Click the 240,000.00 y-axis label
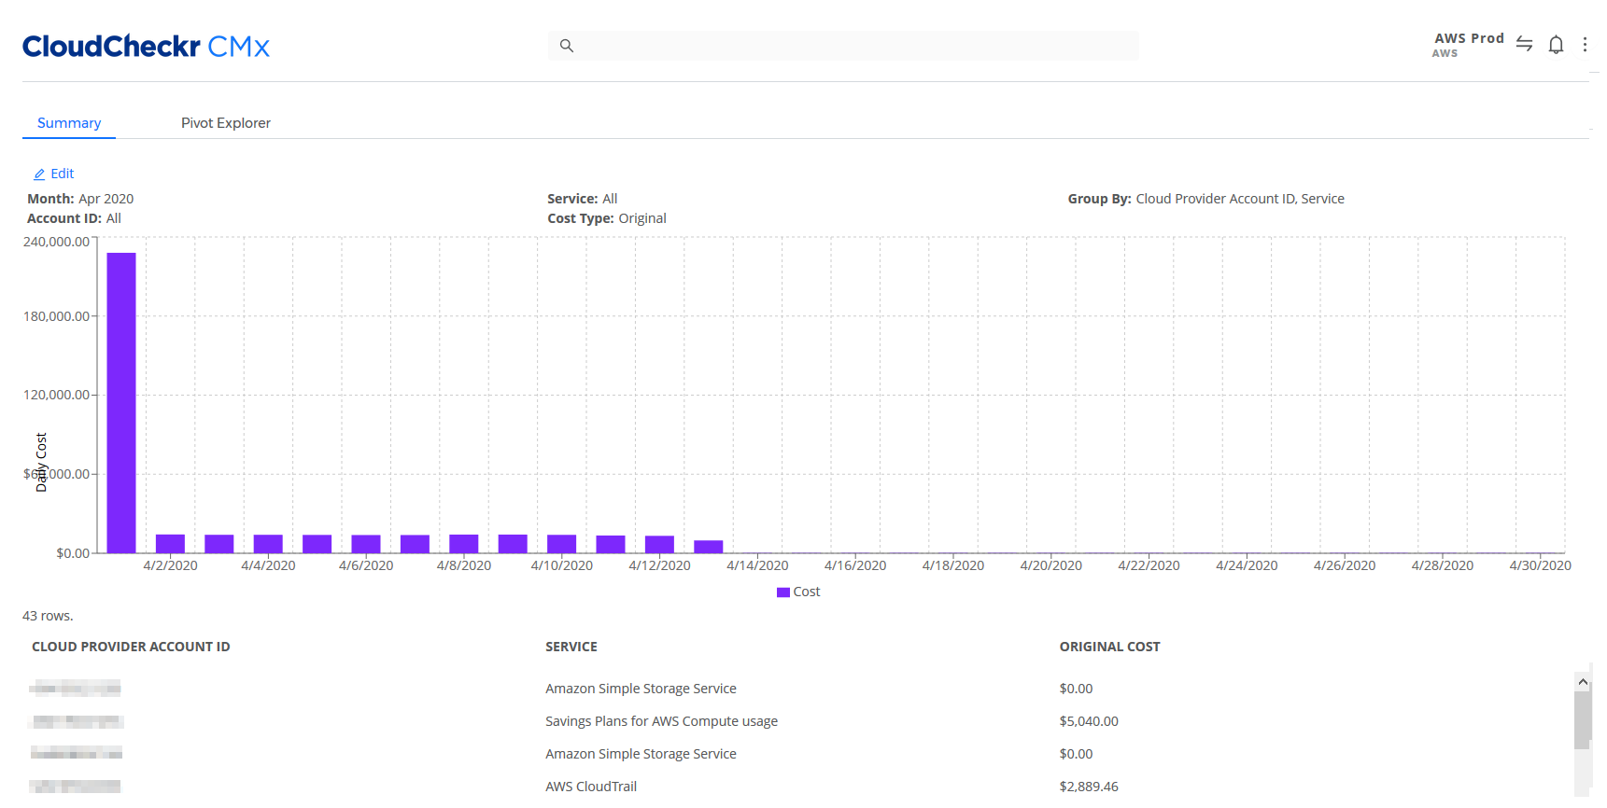Viewport: 1607px width, 808px height. (x=56, y=242)
